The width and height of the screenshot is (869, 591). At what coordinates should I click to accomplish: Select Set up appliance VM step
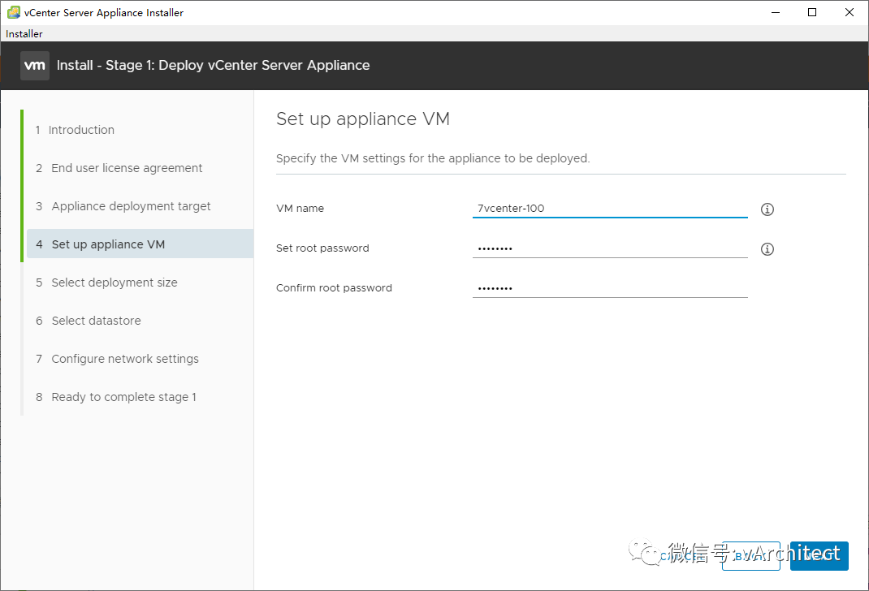(x=108, y=244)
